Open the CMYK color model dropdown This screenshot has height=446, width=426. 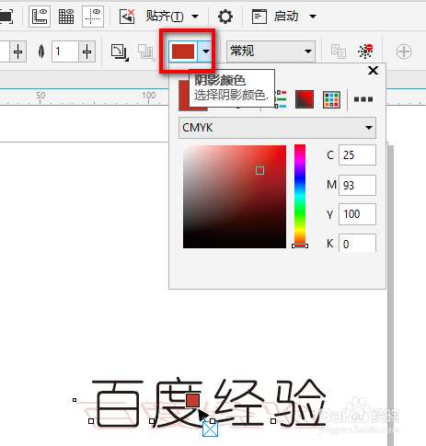[x=277, y=128]
